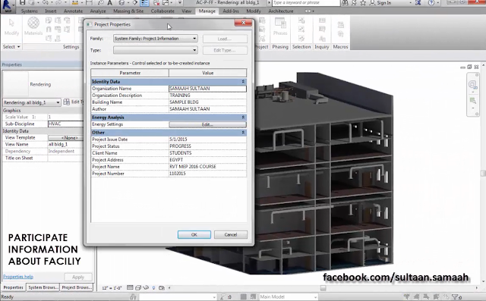Select the Project Number value 1102015
The width and height of the screenshot is (486, 301).
[x=177, y=174]
